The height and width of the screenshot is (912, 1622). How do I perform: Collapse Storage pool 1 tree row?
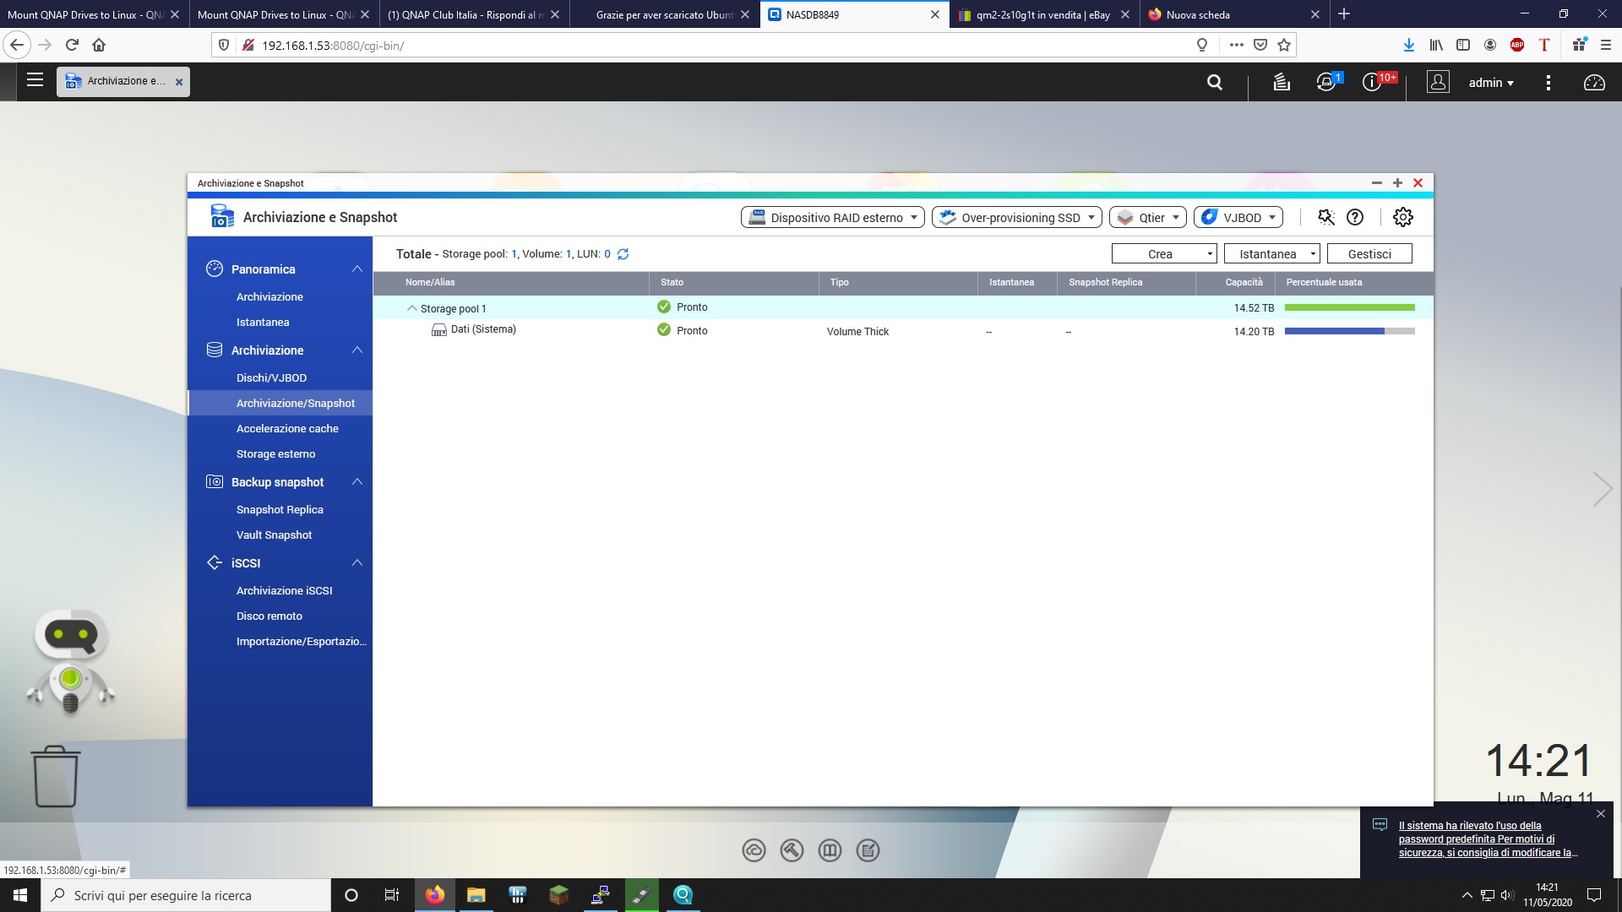412,308
